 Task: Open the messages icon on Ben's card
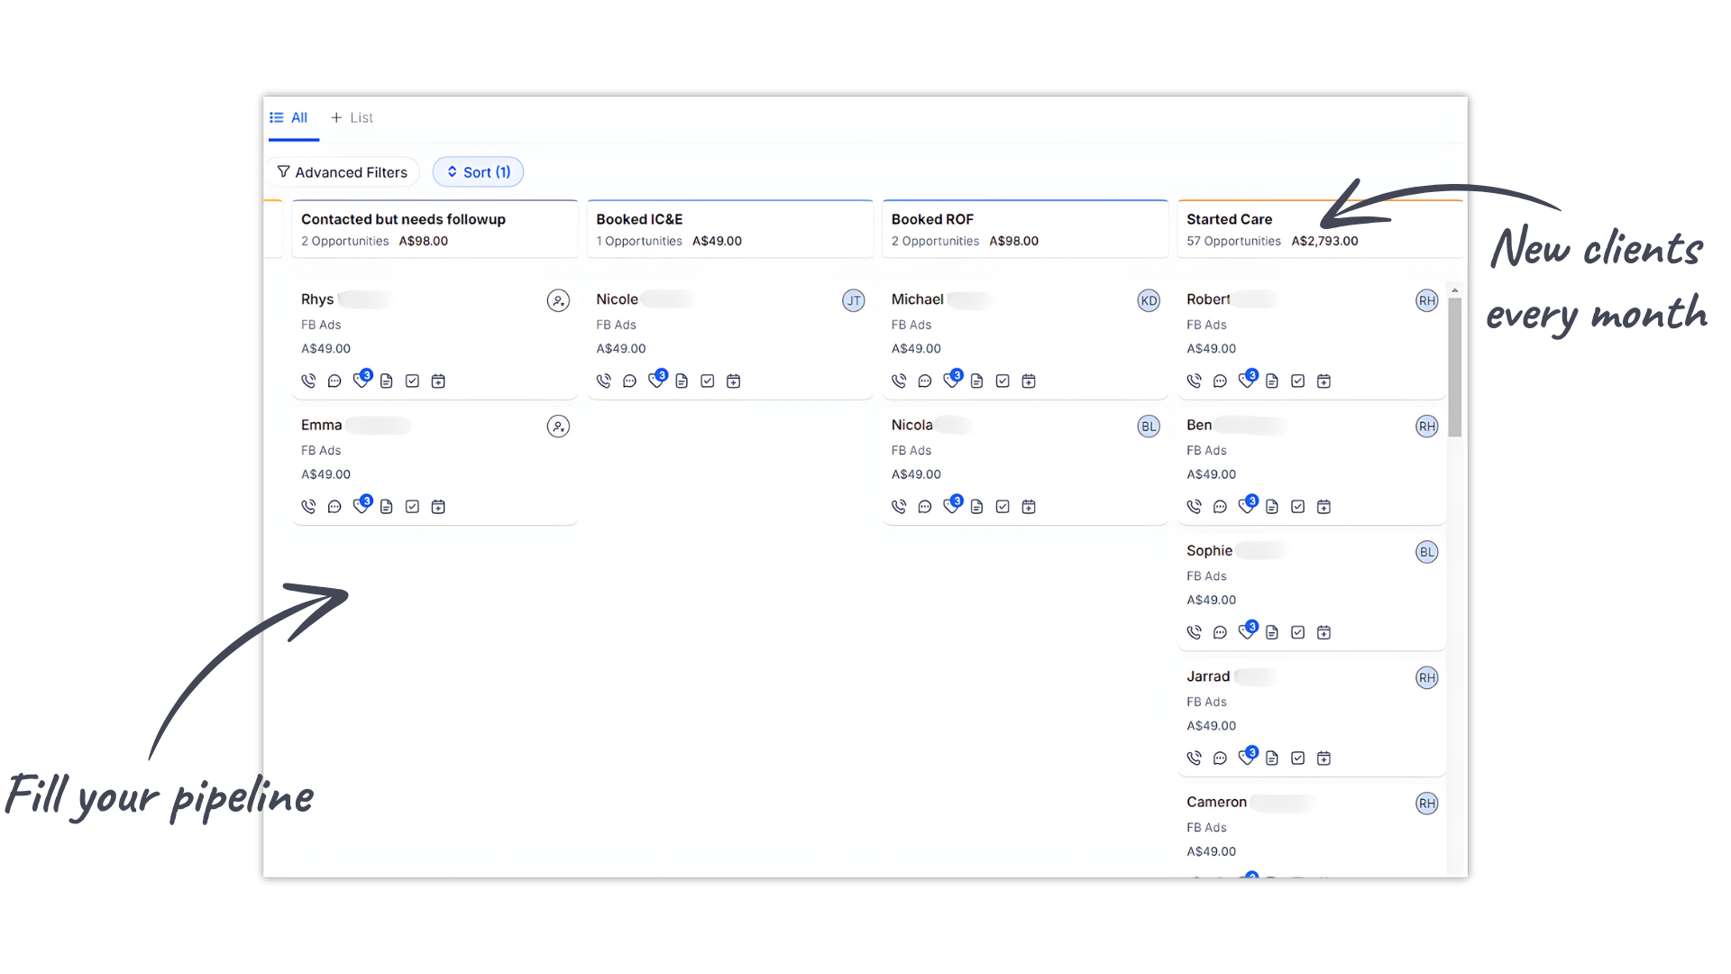(1220, 507)
